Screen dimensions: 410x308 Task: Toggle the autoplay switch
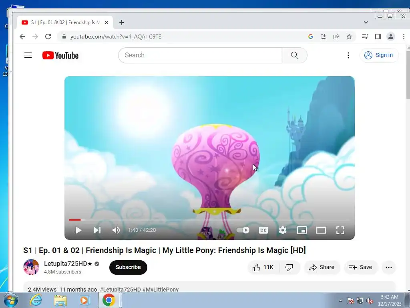point(243,230)
